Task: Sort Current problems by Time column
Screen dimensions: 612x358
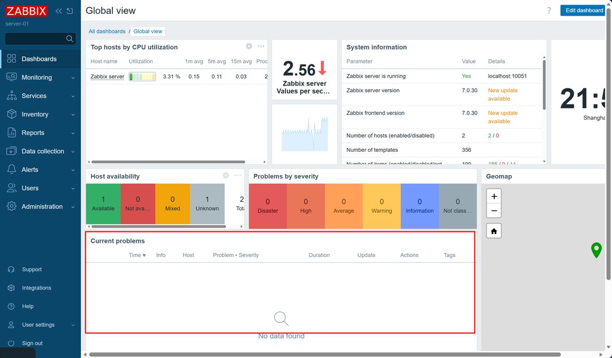Action: coord(137,255)
